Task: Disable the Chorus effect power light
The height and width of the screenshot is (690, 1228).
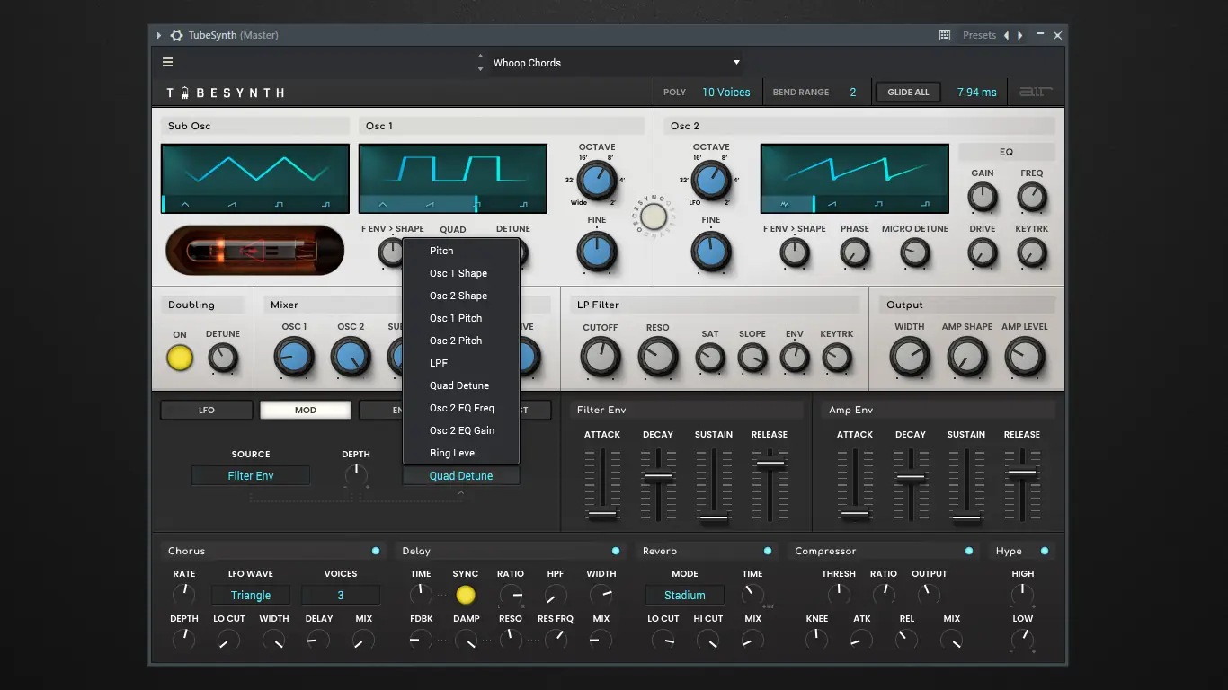Action: pyautogui.click(x=376, y=551)
